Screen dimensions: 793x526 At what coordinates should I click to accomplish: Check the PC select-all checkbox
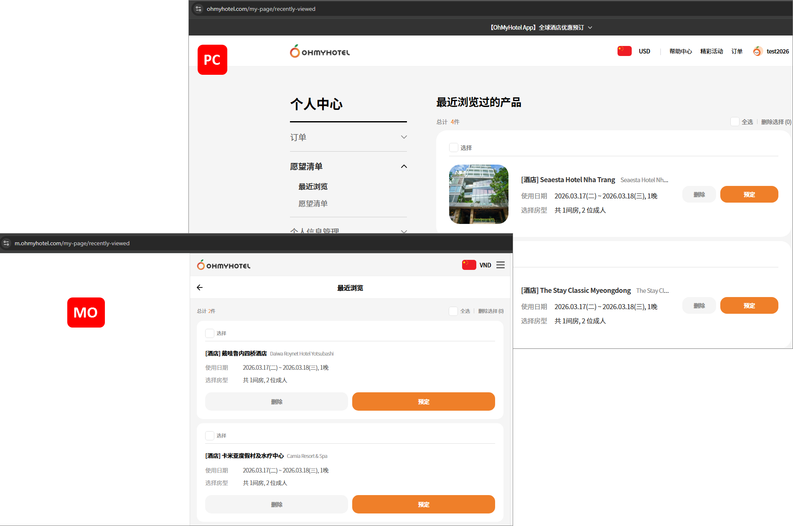point(735,122)
